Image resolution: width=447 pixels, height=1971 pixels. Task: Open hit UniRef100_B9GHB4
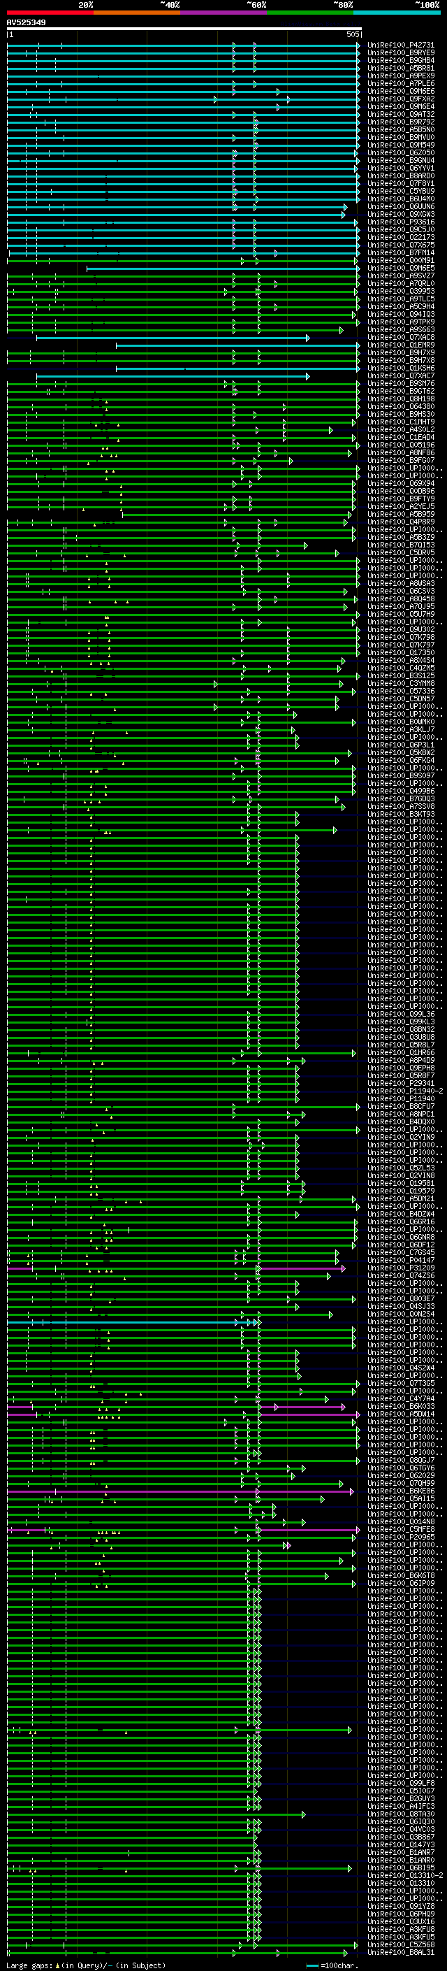click(401, 60)
